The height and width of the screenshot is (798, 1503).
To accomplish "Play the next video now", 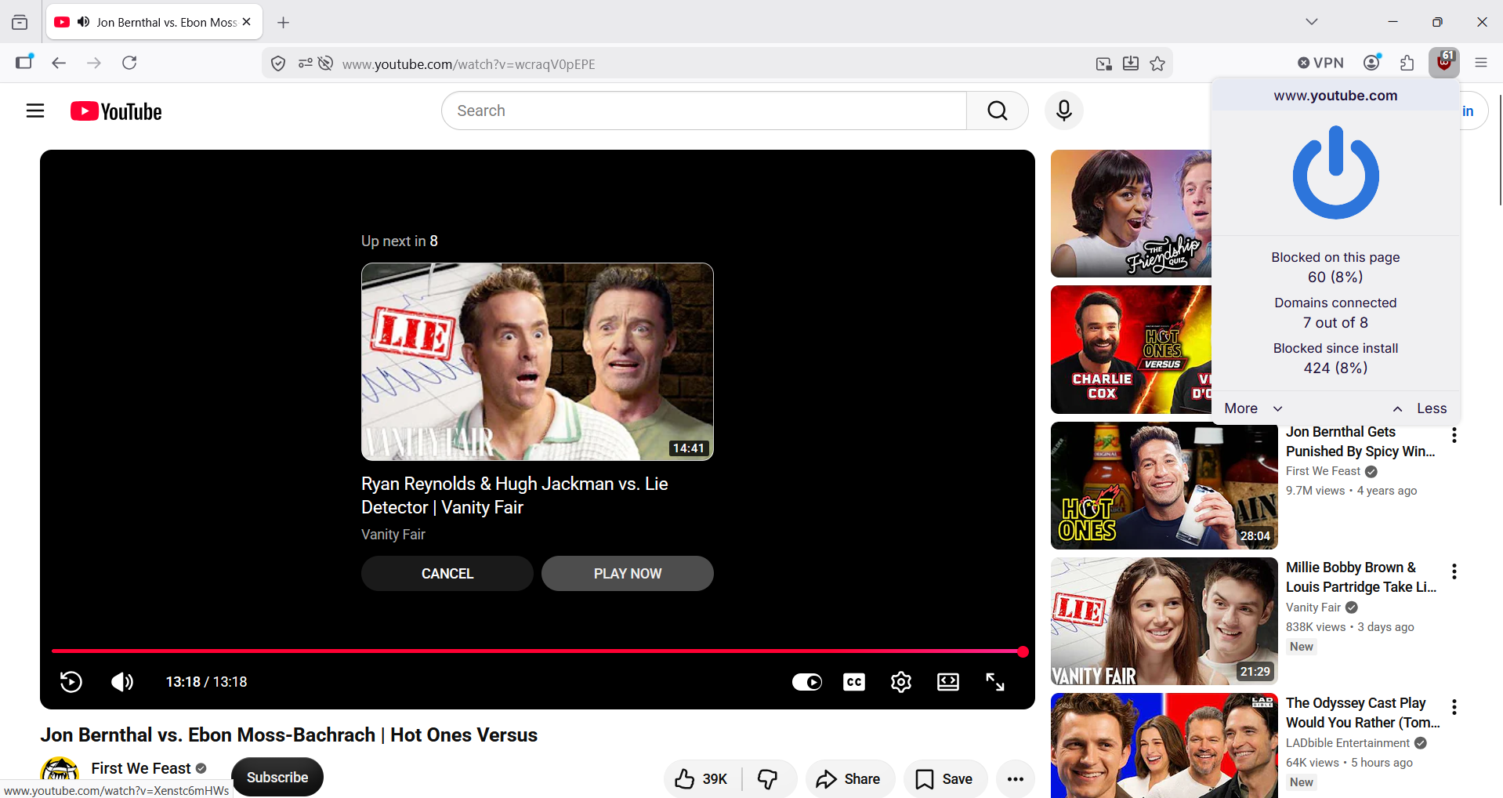I will (628, 573).
